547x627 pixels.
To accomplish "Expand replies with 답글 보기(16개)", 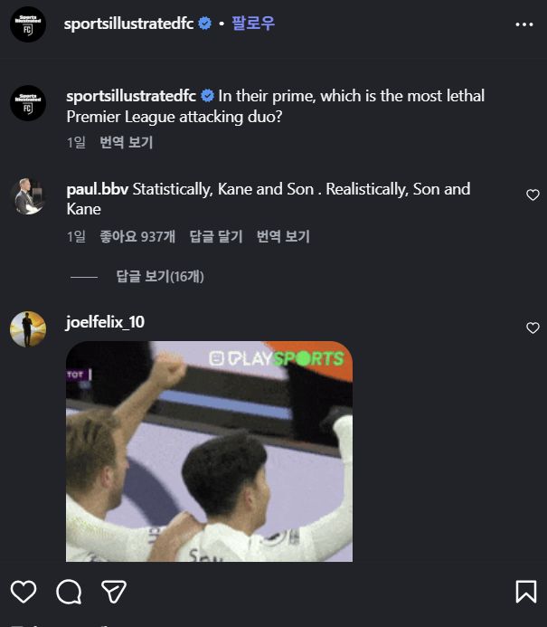I will point(160,276).
